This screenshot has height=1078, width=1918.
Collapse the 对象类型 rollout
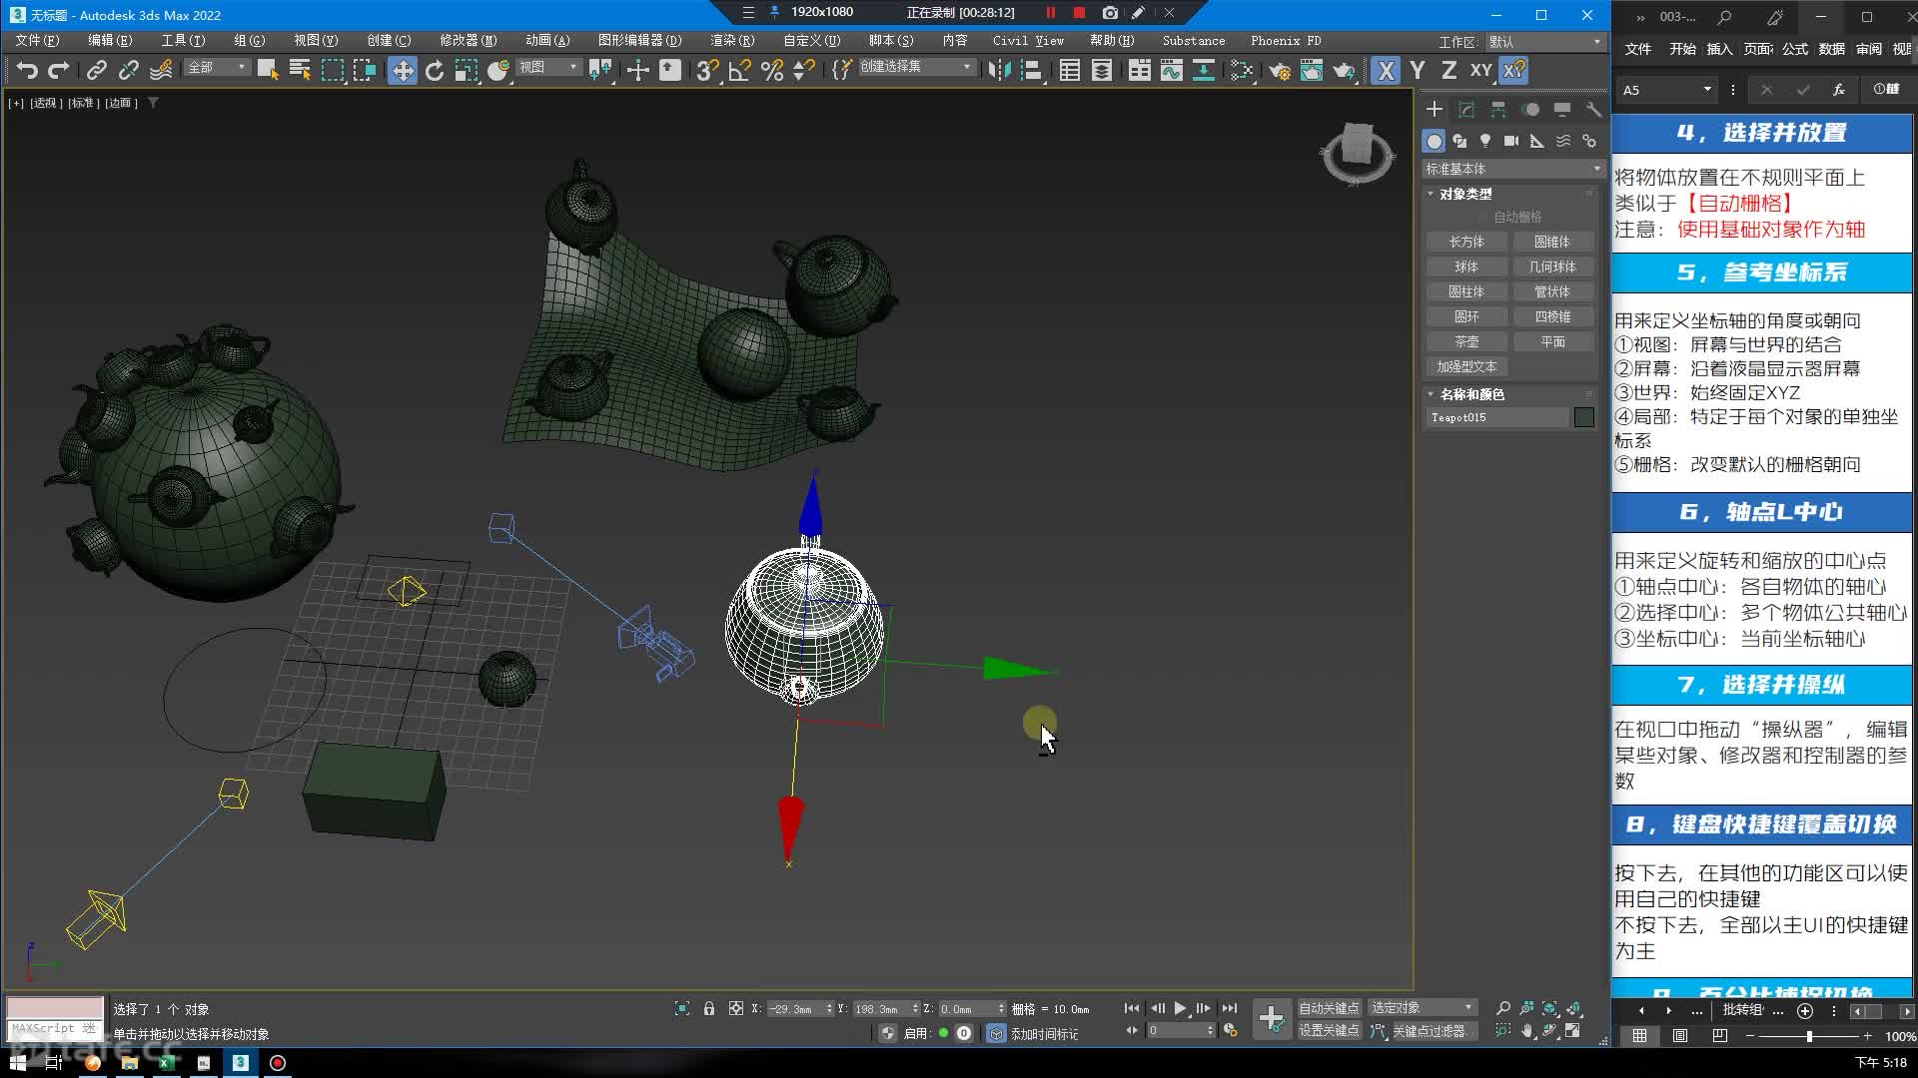pyautogui.click(x=1464, y=194)
